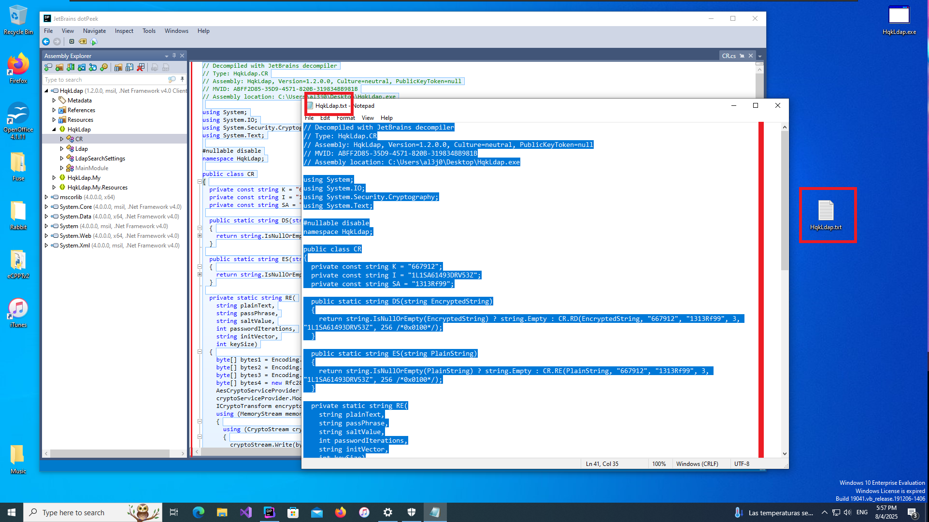Select the HqkLdap.exe desktop icon

click(899, 20)
